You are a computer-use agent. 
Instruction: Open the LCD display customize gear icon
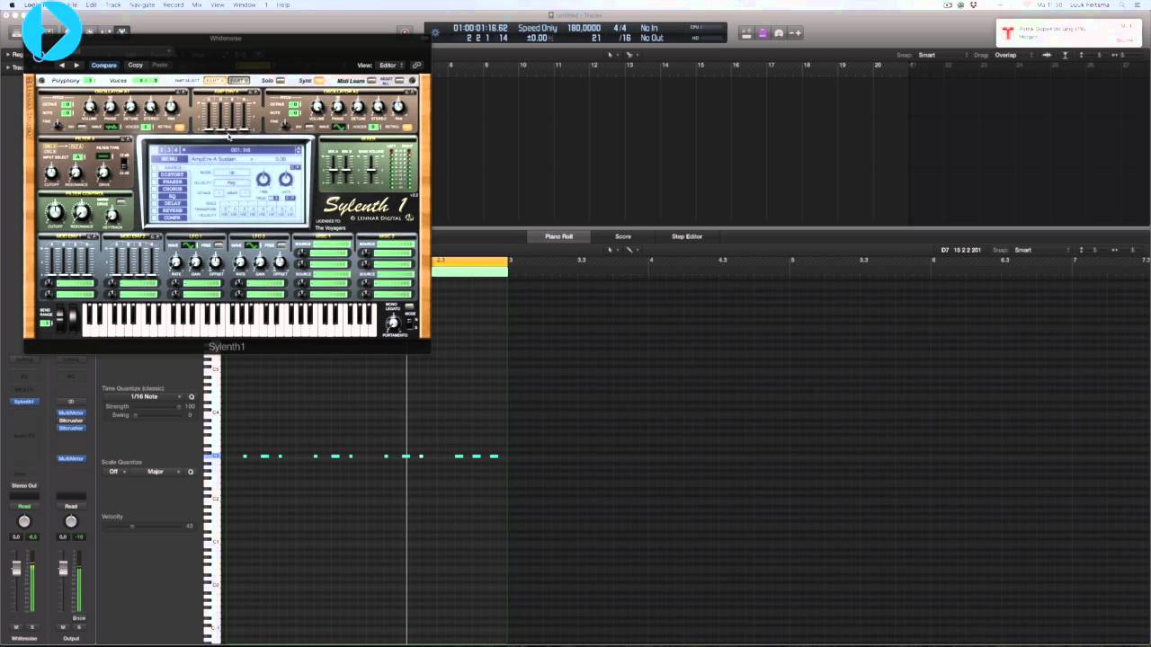pos(436,32)
